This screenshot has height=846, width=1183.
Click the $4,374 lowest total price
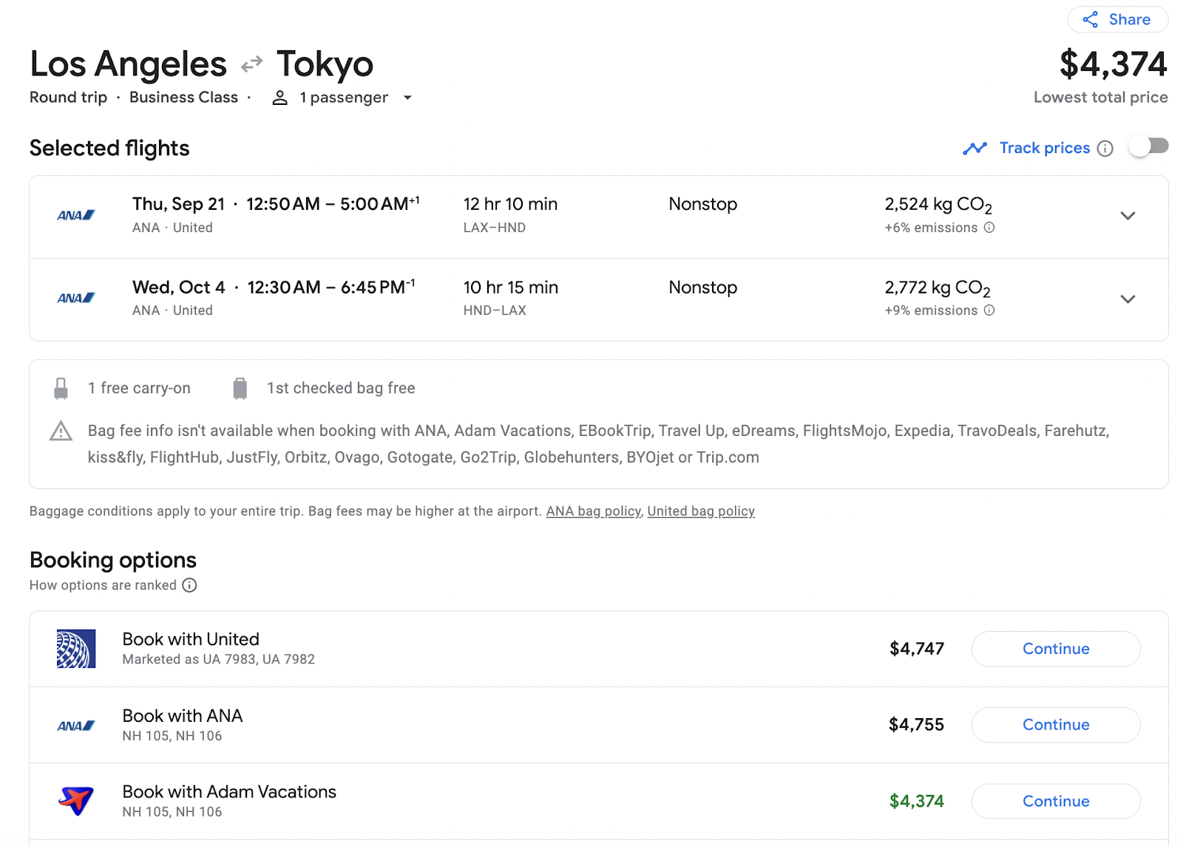click(1113, 64)
